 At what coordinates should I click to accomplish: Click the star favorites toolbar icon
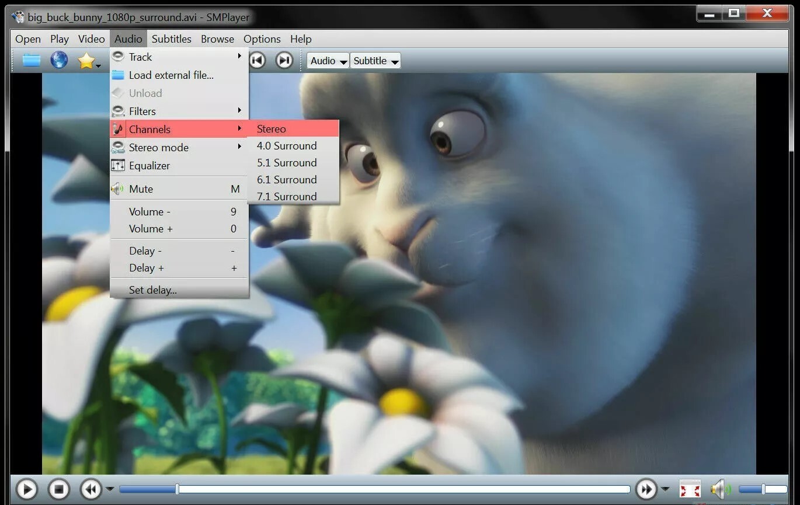tap(86, 61)
